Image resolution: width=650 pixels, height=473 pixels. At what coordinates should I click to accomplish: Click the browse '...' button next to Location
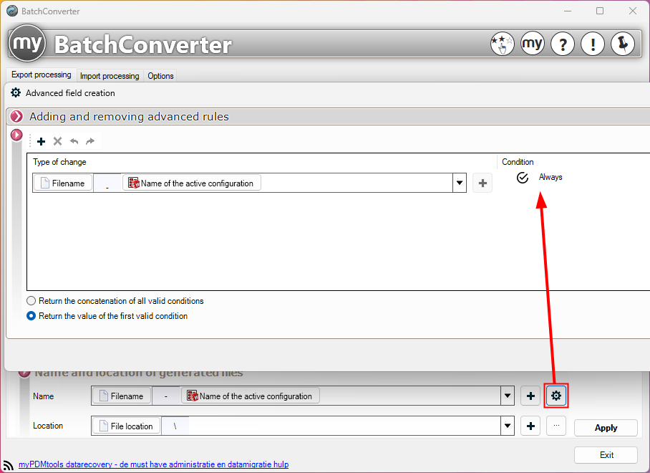click(x=556, y=425)
